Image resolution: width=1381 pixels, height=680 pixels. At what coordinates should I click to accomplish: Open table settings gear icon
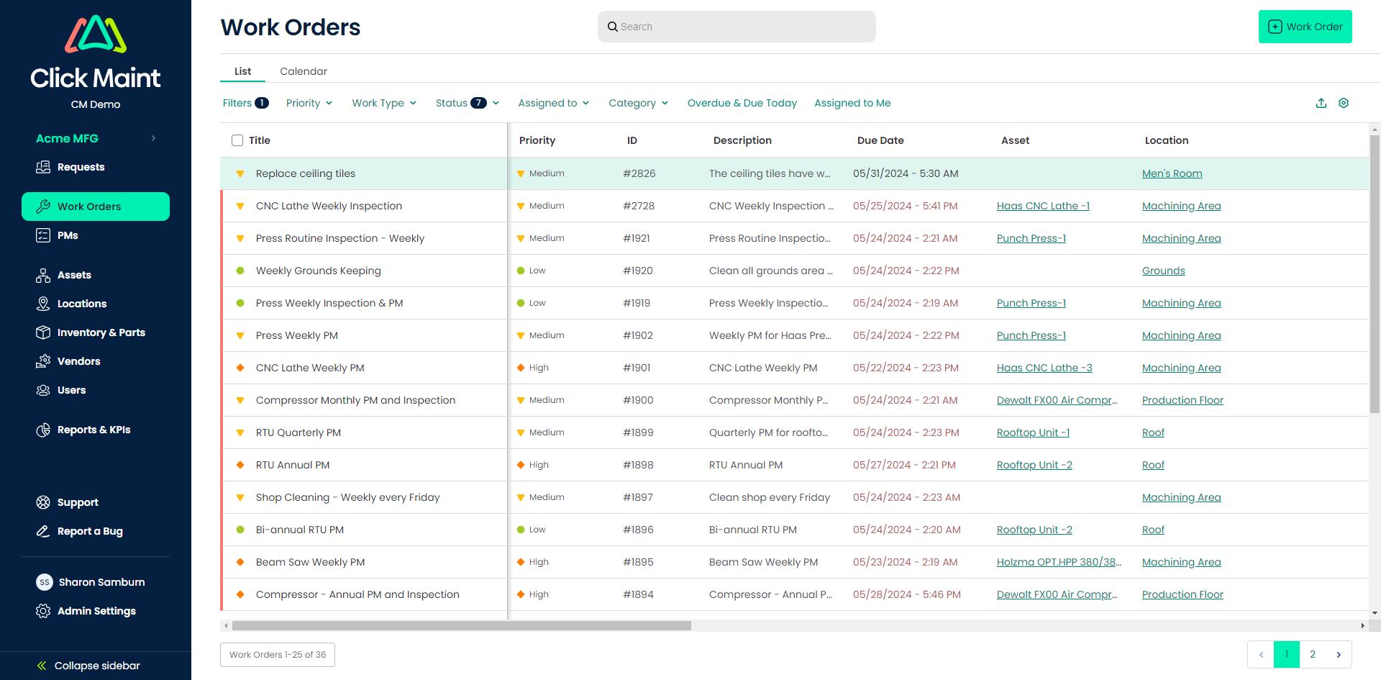pyautogui.click(x=1343, y=103)
